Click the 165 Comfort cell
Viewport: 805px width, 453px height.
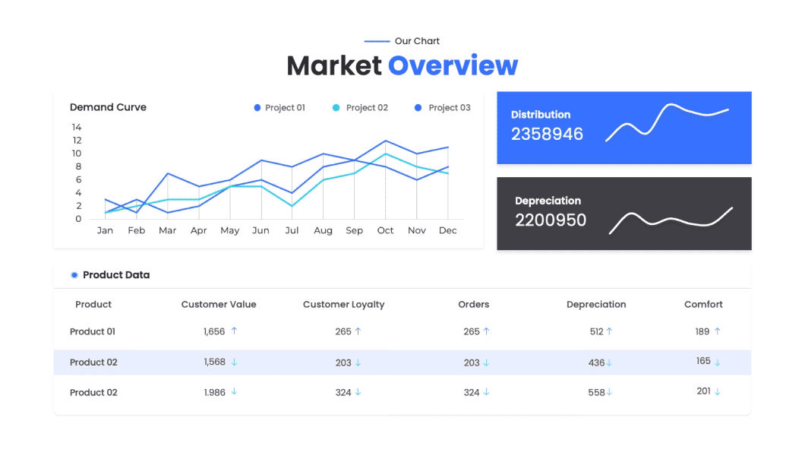click(x=703, y=361)
